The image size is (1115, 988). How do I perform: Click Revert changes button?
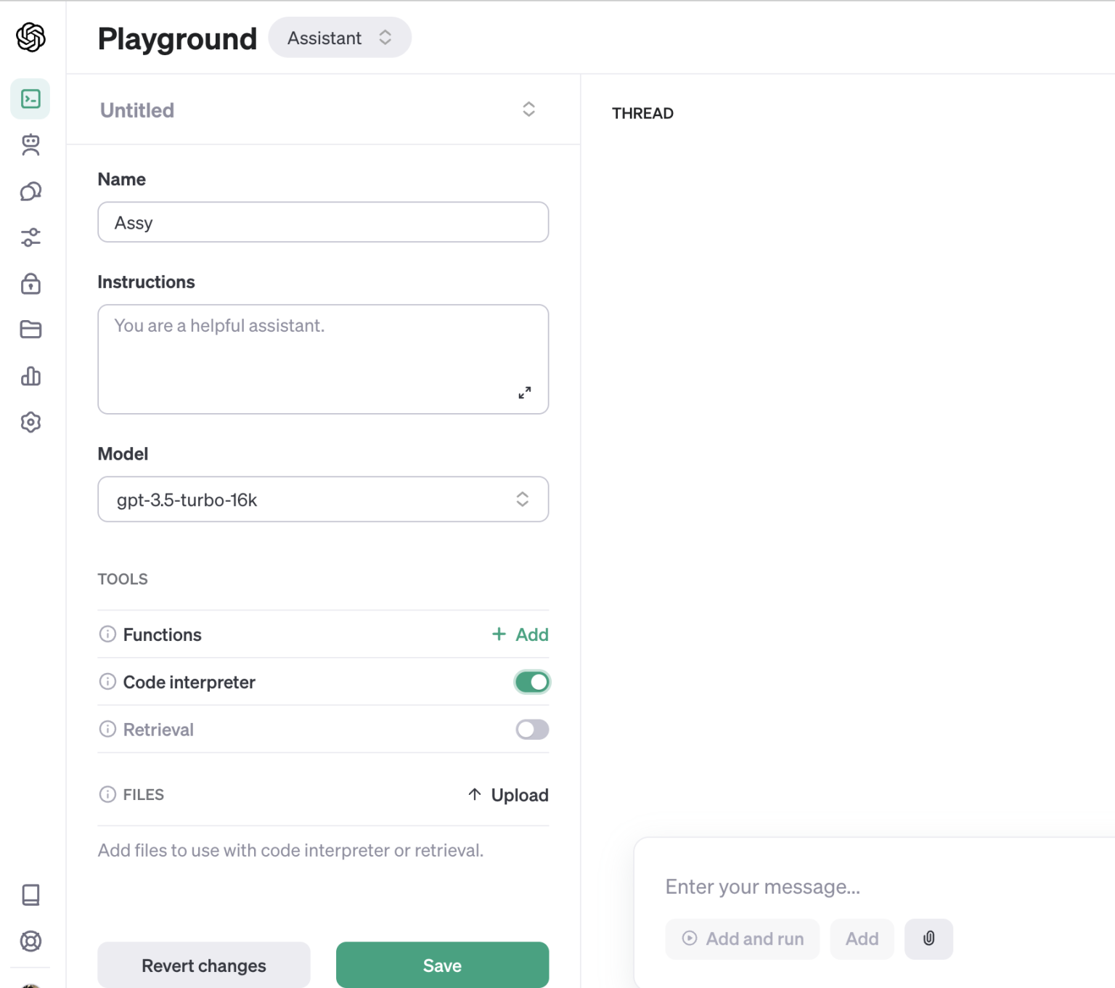pos(204,965)
